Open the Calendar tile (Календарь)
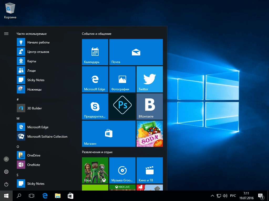This screenshot has width=269, height=201. click(x=95, y=52)
